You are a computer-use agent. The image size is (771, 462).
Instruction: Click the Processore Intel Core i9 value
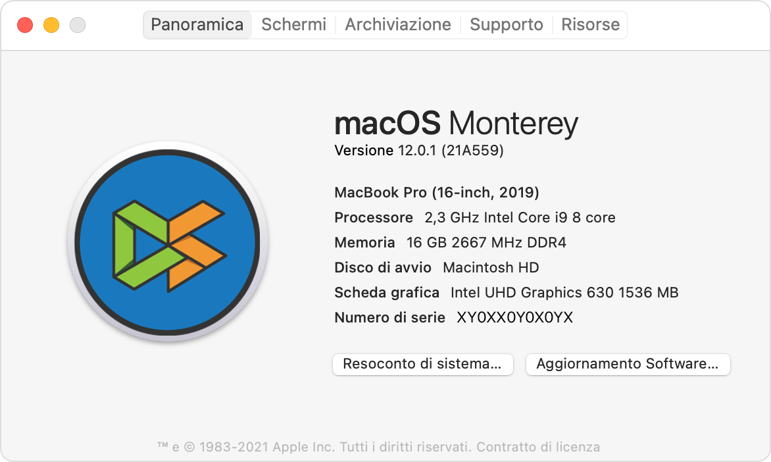(x=520, y=218)
